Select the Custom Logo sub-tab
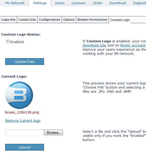The height and width of the screenshot is (155, 146). 120,20
